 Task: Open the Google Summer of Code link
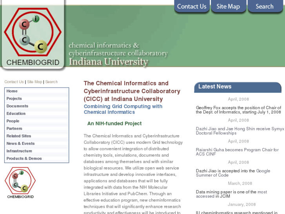(x=233, y=173)
